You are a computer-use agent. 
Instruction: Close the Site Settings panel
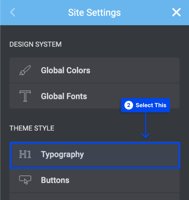(176, 12)
